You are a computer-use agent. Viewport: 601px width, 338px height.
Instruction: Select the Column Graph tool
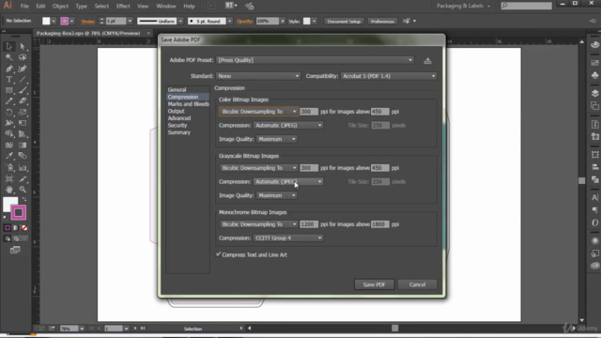[23, 167]
